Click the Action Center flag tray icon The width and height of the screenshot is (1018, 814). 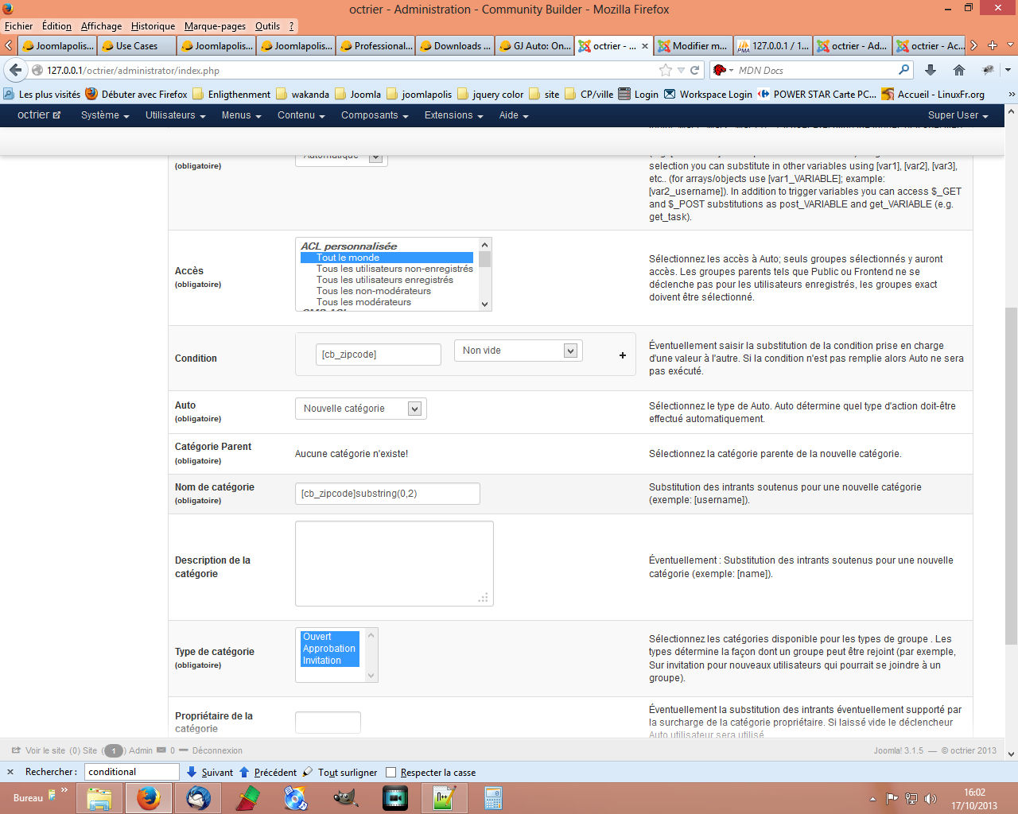(x=892, y=798)
